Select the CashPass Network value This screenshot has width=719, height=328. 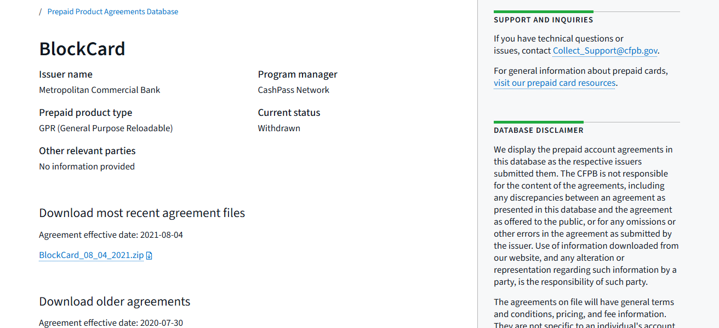pos(294,90)
